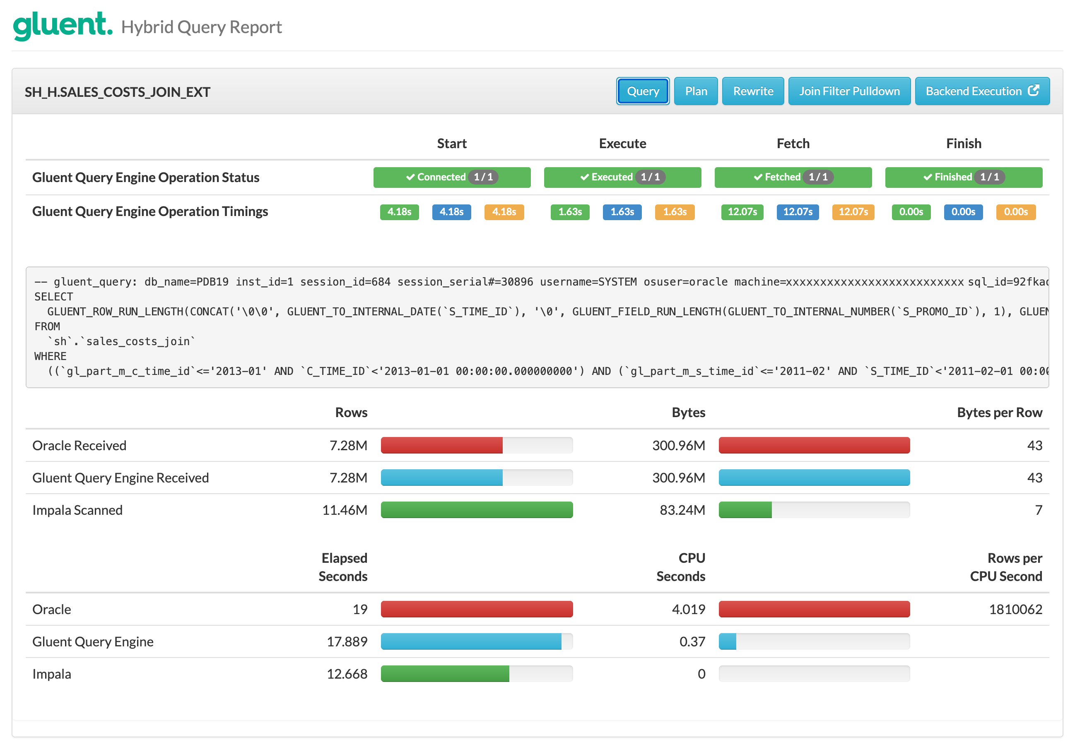Click the Finished checkmark status badge
The height and width of the screenshot is (749, 1075).
pos(963,177)
